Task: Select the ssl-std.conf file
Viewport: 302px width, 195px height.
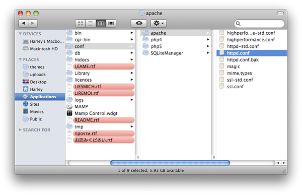Action: tap(252, 80)
